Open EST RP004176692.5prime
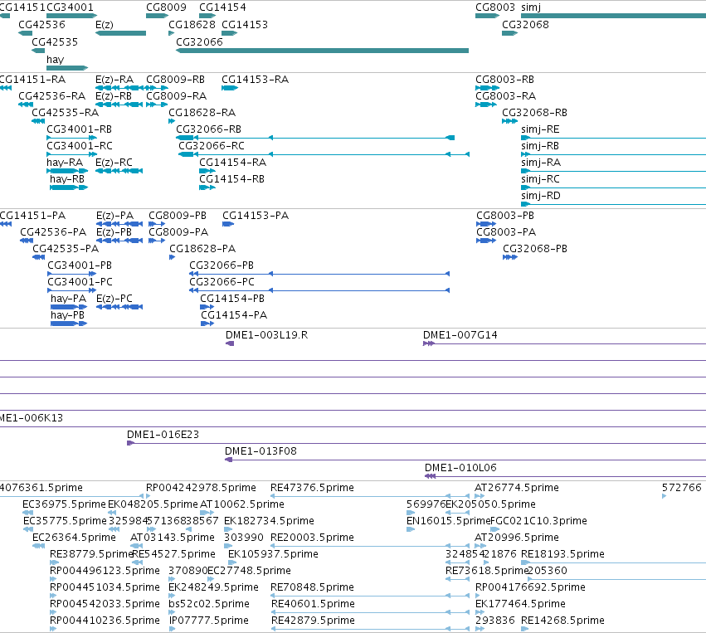 pyautogui.click(x=530, y=588)
